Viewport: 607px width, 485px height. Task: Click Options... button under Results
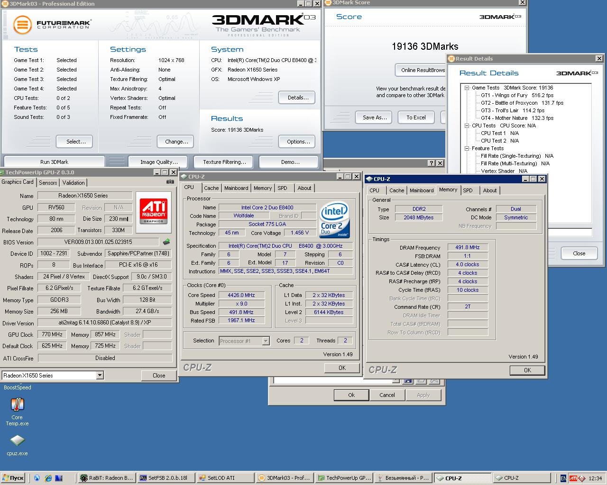click(x=297, y=142)
